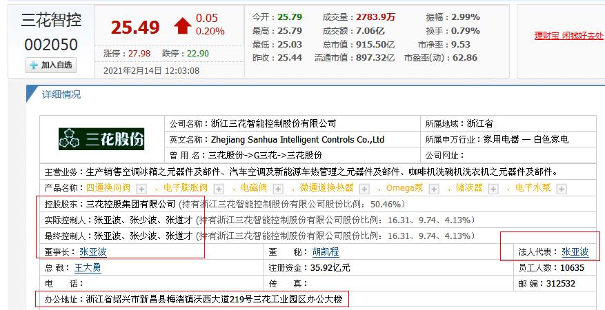Open product link 四通换向阀

[x=108, y=188]
